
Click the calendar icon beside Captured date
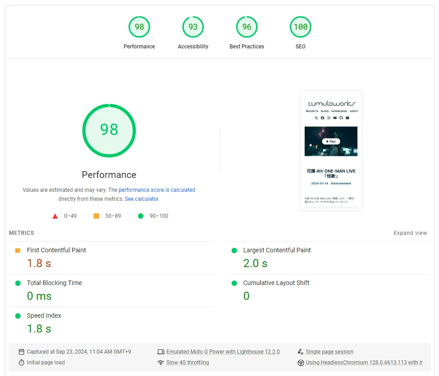(22, 352)
